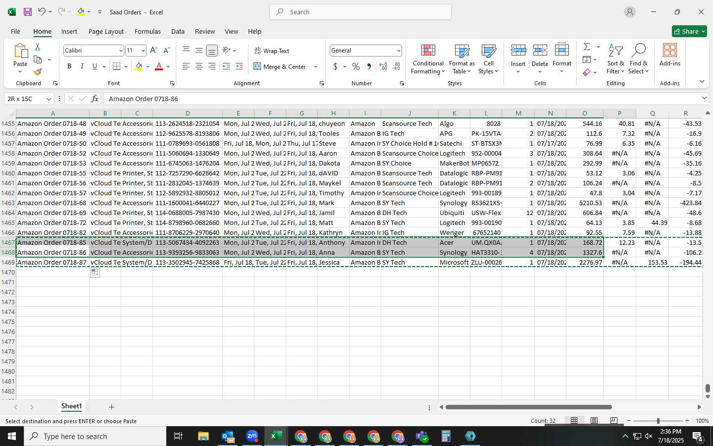Toggle Underline formatting
This screenshot has height=446, width=713.
[95, 66]
